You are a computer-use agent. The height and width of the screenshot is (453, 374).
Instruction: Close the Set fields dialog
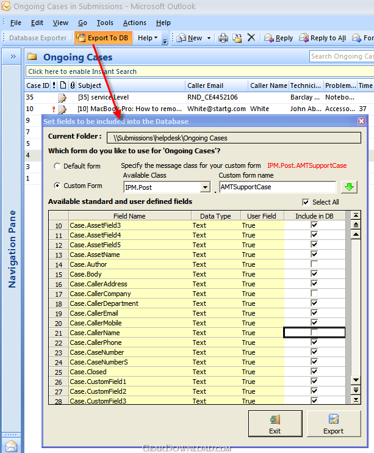361,121
